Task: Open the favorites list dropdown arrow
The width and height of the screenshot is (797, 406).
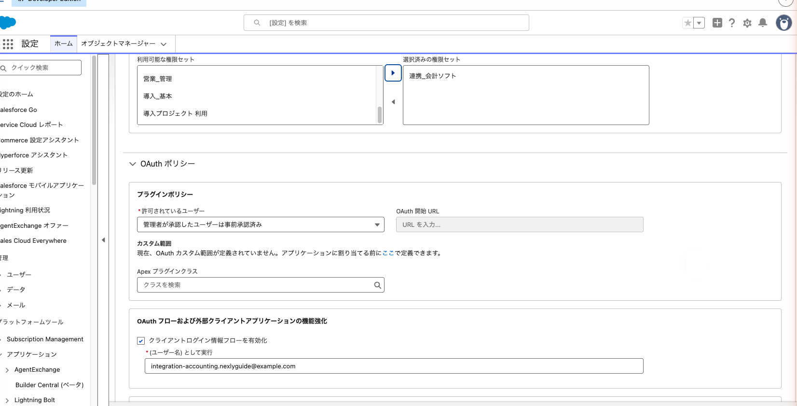Action: point(699,23)
